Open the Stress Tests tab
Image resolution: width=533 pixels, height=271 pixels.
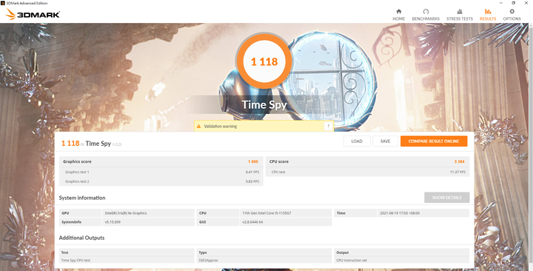[x=460, y=15]
